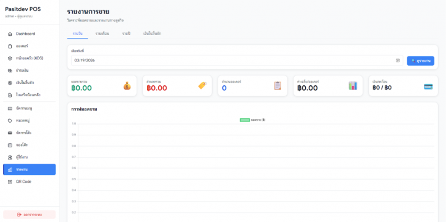This screenshot has height=222, width=446.
Task: Open จัดการเมนู menu management book icon
Action: [10, 109]
